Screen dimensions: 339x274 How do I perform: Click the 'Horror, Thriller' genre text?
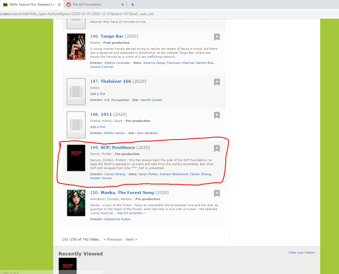click(x=101, y=154)
